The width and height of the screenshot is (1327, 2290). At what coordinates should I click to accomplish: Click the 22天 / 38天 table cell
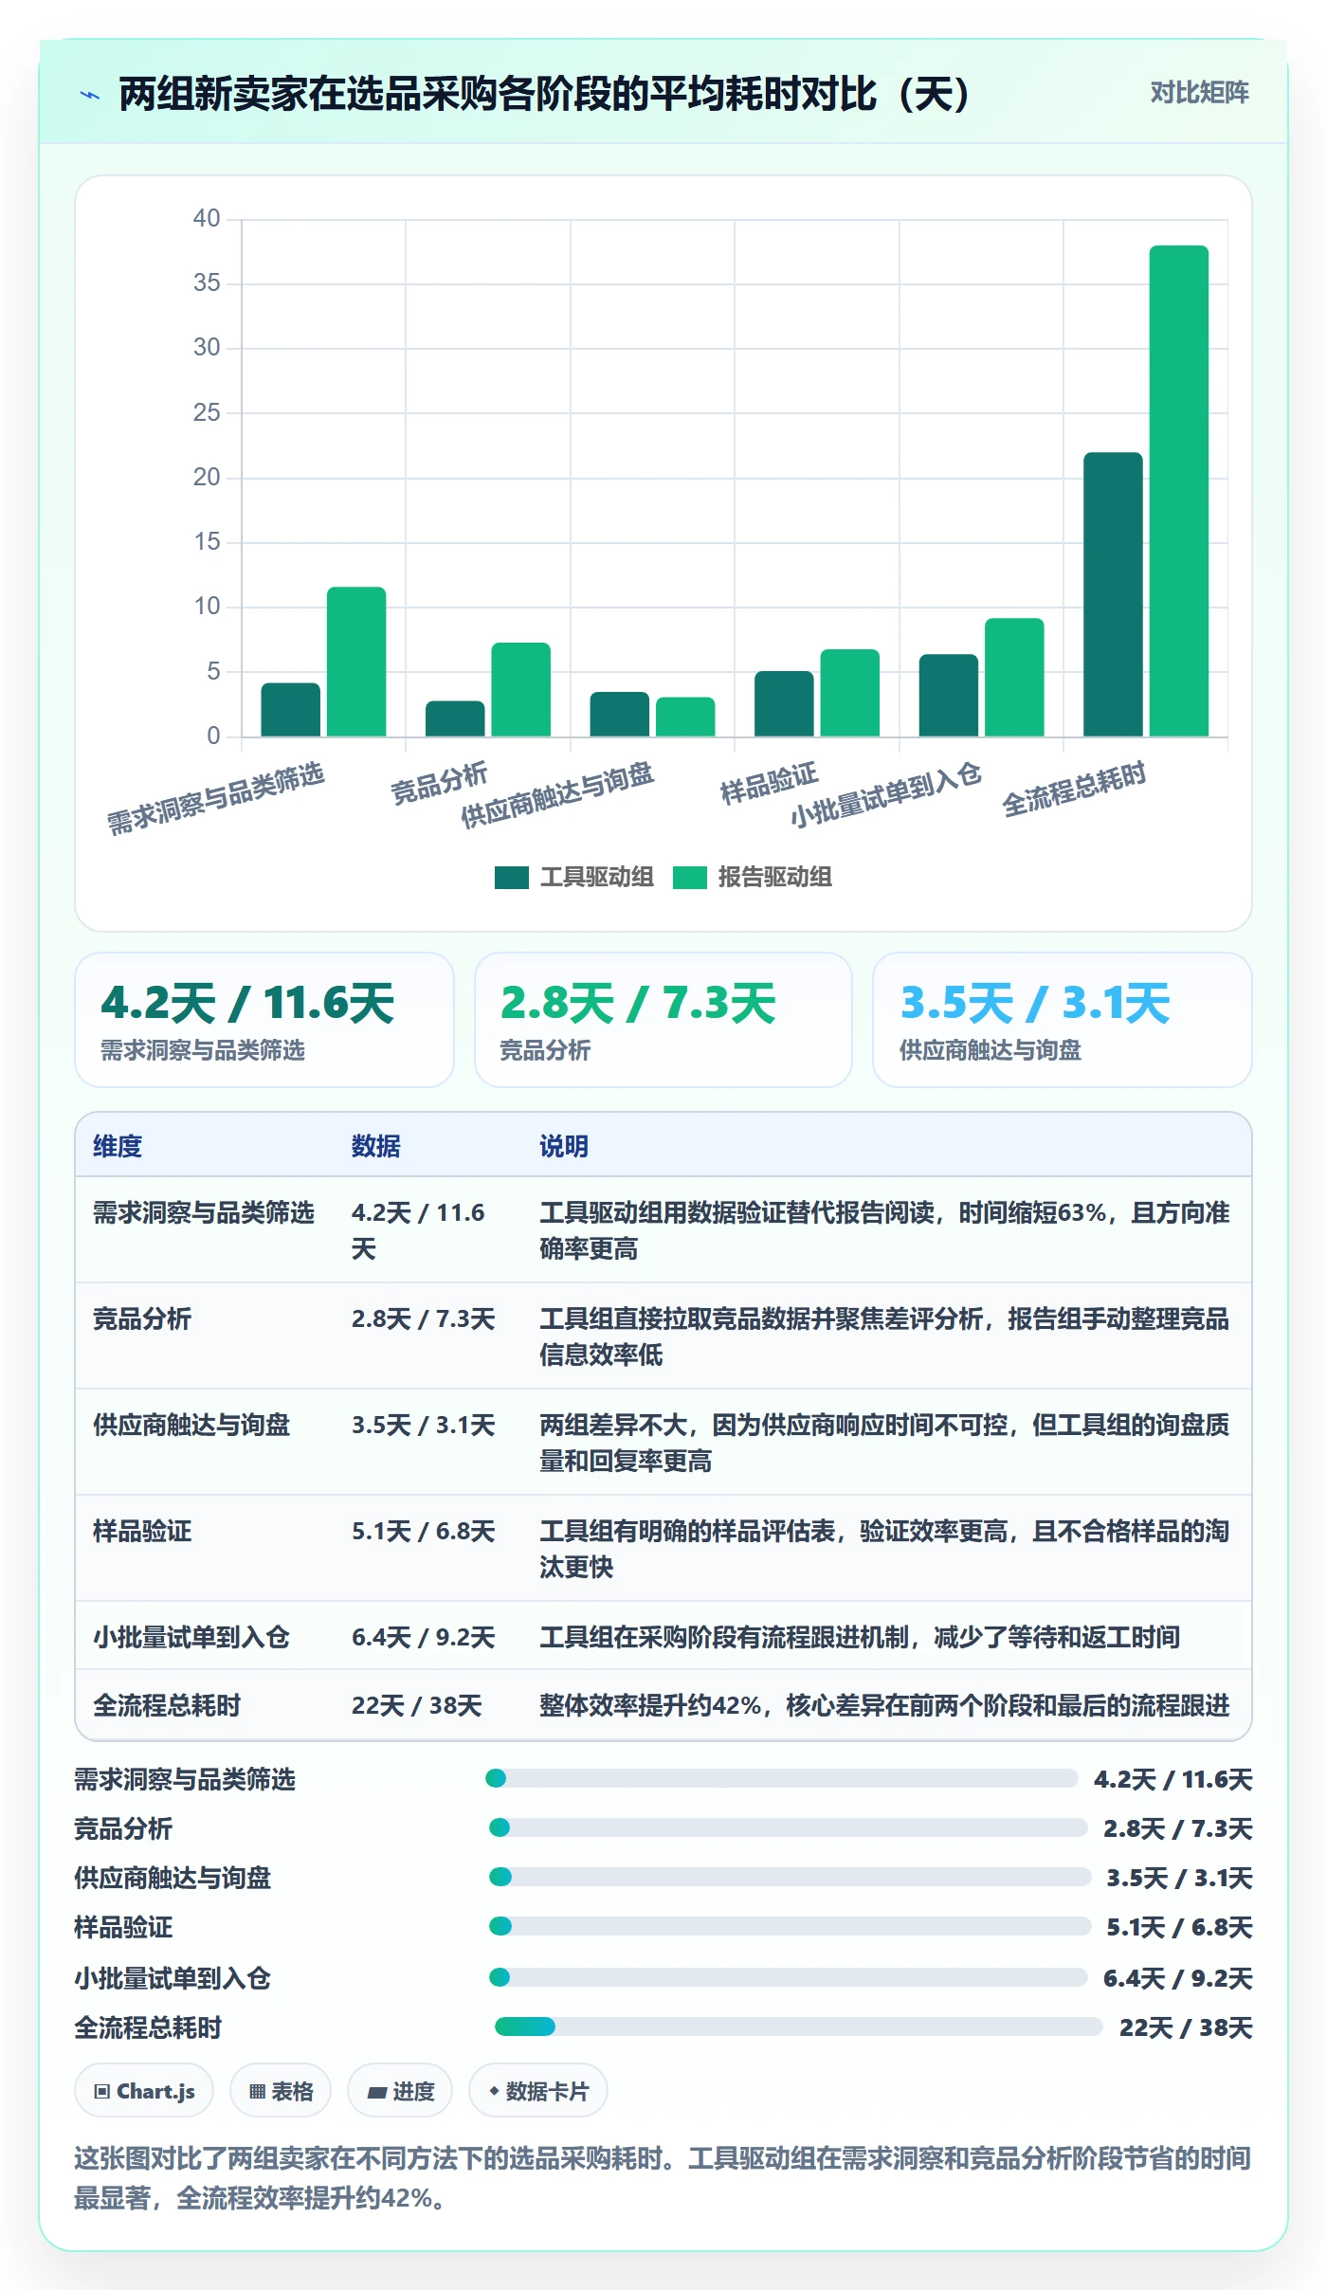[x=417, y=1705]
